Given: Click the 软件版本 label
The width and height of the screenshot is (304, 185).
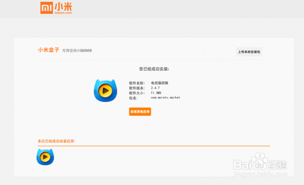Looking at the screenshot, I should pos(137,88).
